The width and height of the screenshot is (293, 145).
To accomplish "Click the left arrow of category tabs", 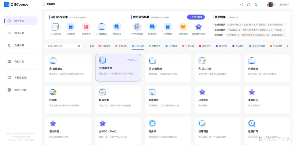I will click(x=85, y=46).
